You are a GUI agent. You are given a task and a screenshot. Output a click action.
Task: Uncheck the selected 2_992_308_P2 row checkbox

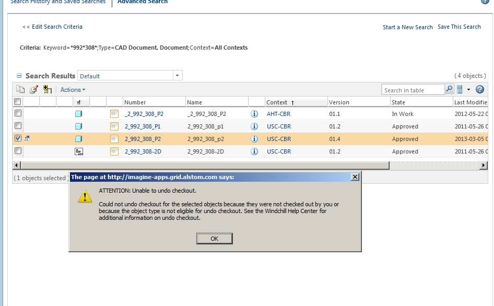pyautogui.click(x=18, y=138)
